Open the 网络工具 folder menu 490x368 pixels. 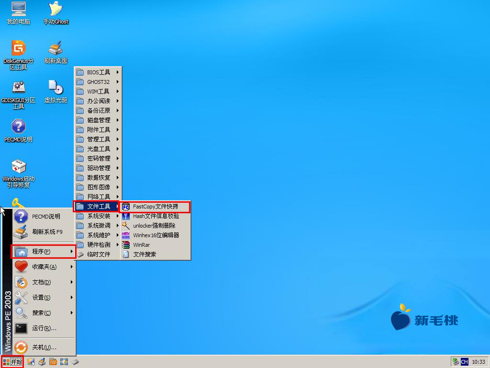[98, 197]
